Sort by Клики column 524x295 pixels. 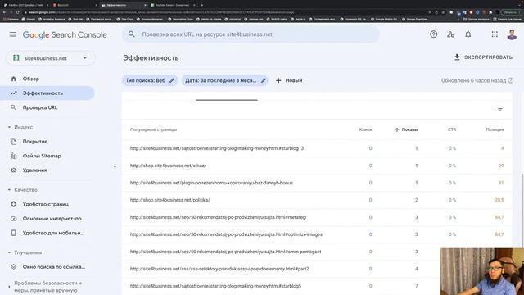(366, 129)
